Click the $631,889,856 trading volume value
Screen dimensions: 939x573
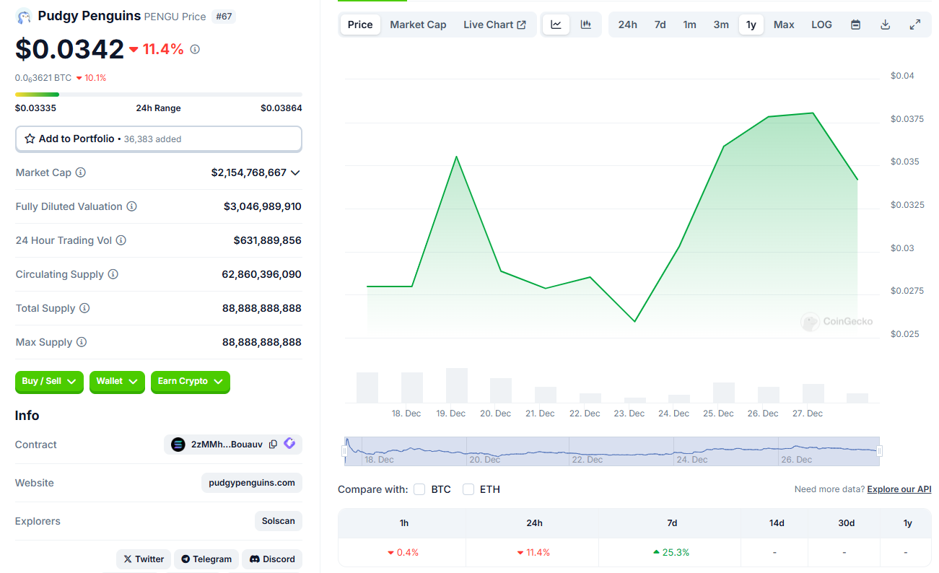(268, 240)
